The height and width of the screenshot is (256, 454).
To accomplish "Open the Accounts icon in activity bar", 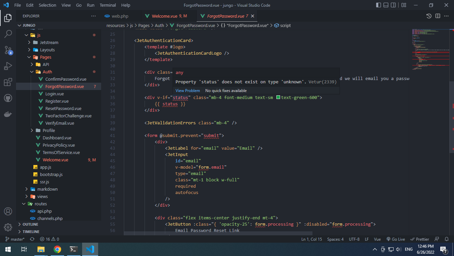I will pos(8,211).
